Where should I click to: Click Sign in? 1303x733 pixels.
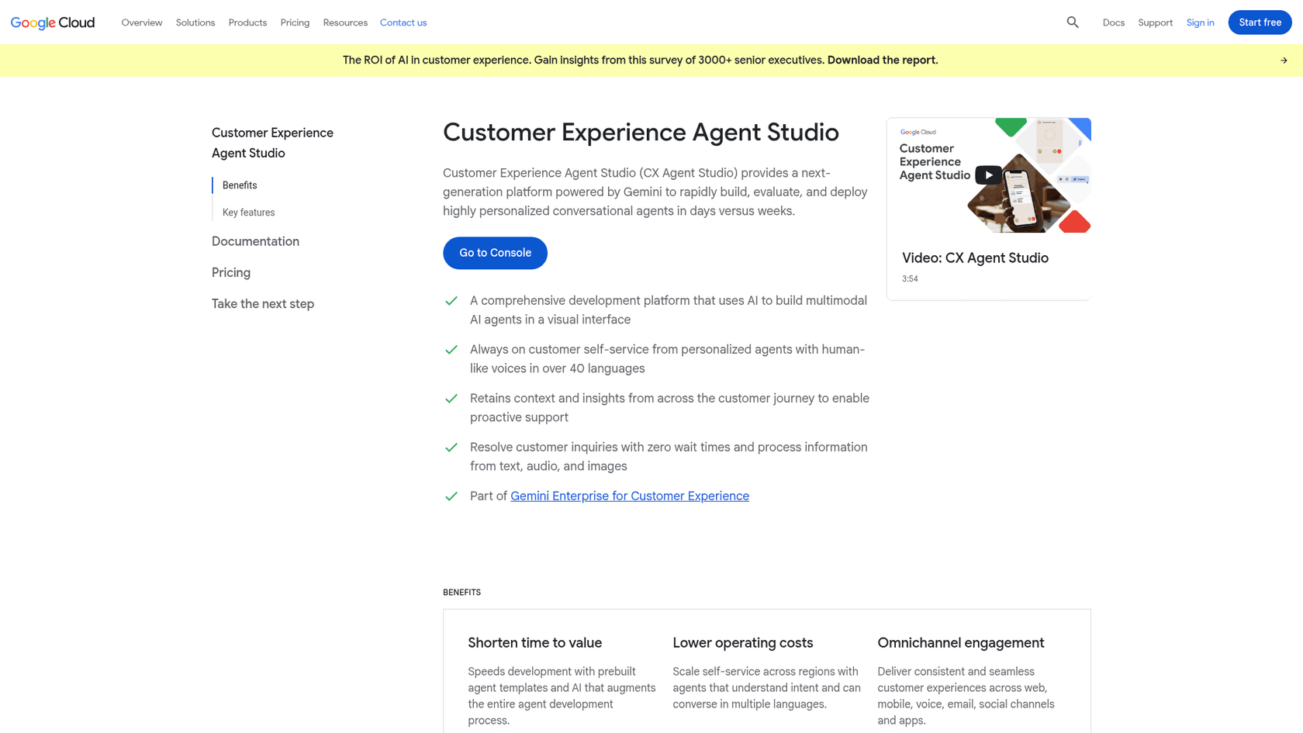(x=1200, y=22)
